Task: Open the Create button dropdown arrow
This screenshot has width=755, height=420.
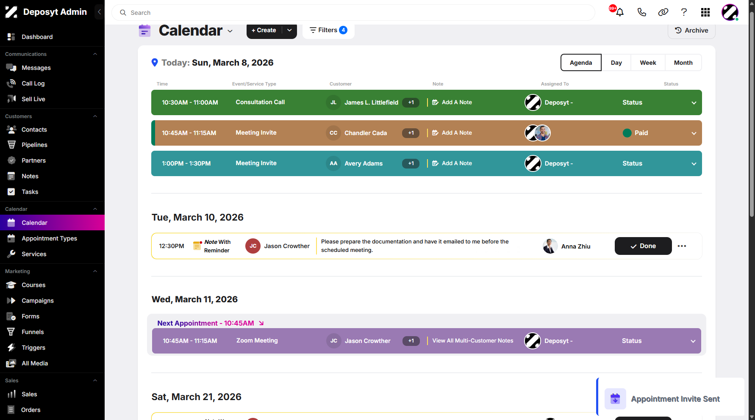Action: click(289, 30)
